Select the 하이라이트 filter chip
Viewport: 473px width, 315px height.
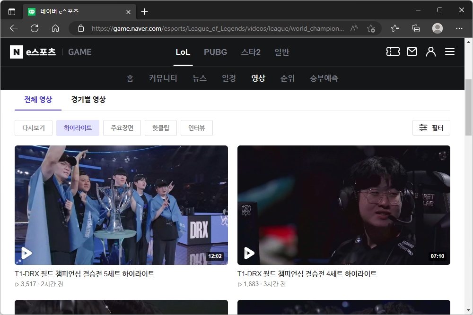(x=78, y=128)
